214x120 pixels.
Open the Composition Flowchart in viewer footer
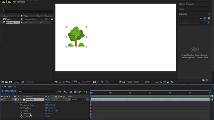[168, 82]
